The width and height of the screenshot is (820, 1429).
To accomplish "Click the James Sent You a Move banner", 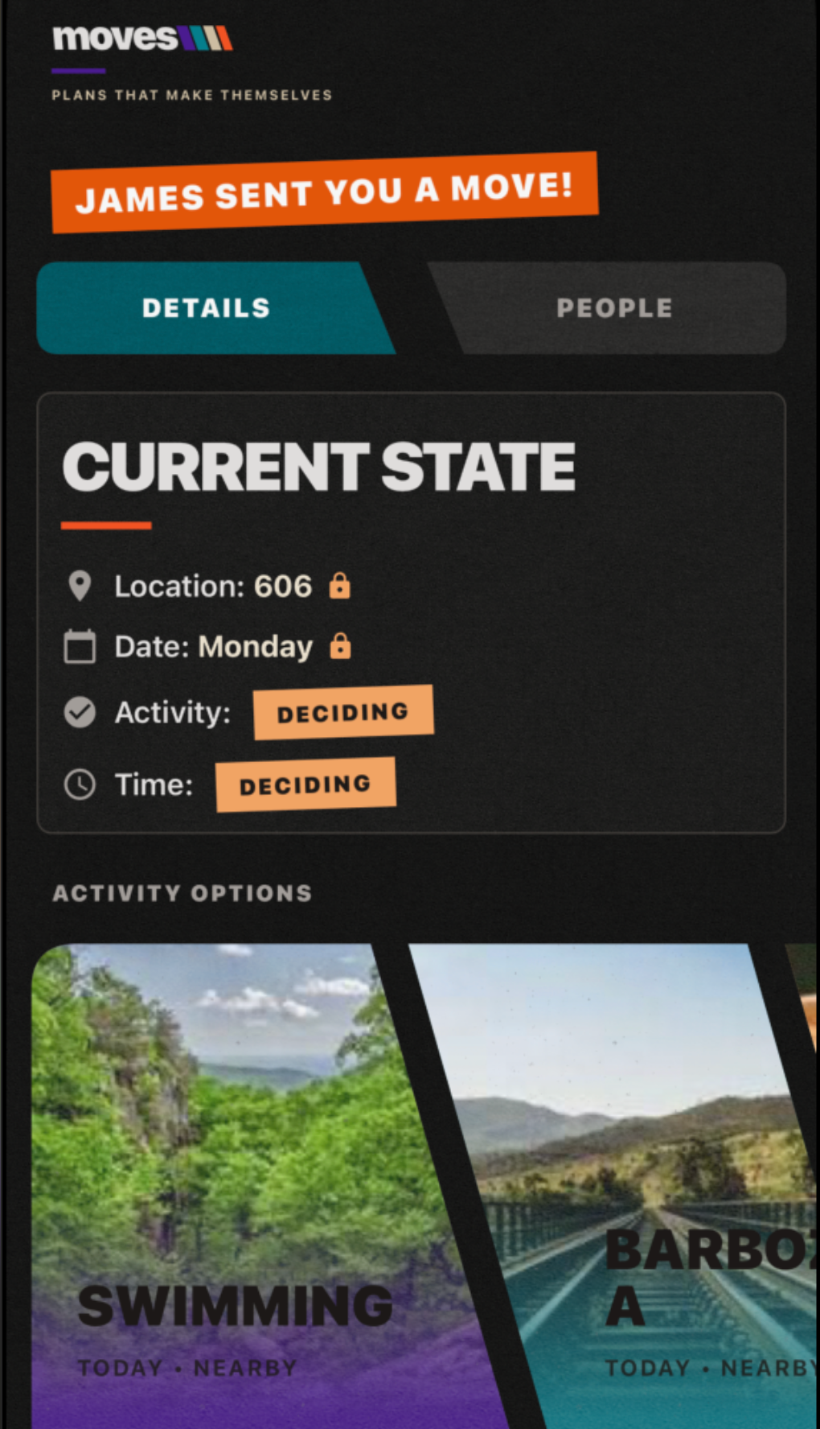I will pos(325,192).
